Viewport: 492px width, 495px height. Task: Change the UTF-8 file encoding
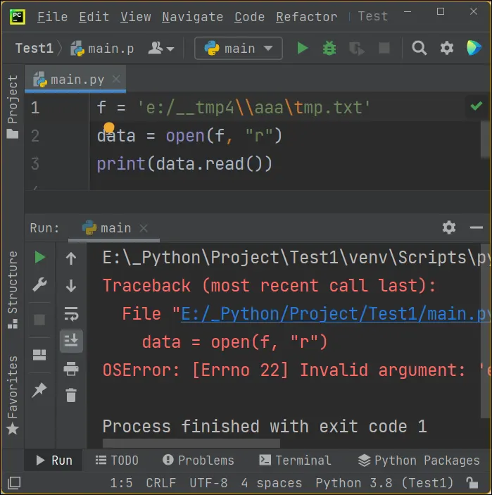pyautogui.click(x=208, y=483)
